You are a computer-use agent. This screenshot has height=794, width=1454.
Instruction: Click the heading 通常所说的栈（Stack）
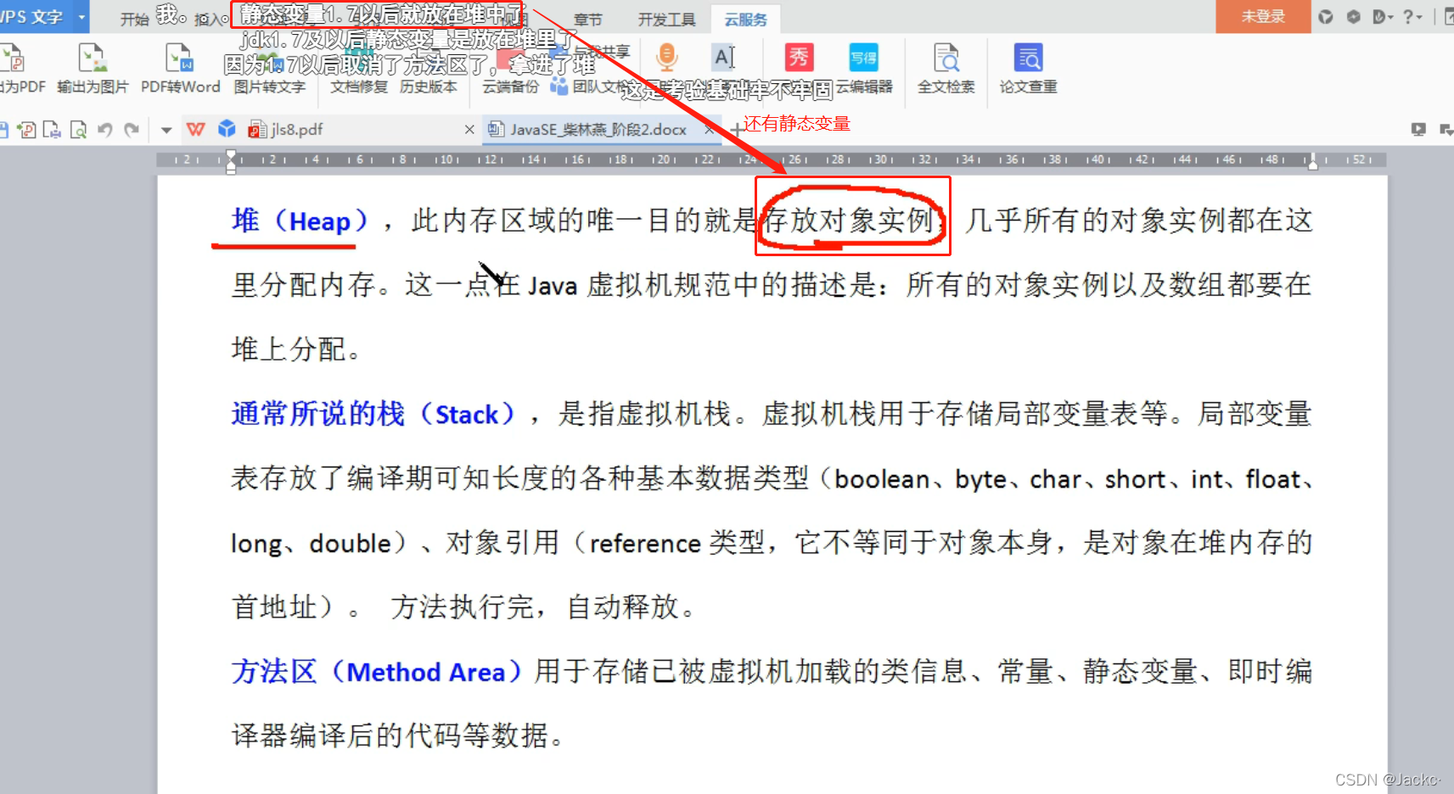click(x=373, y=414)
